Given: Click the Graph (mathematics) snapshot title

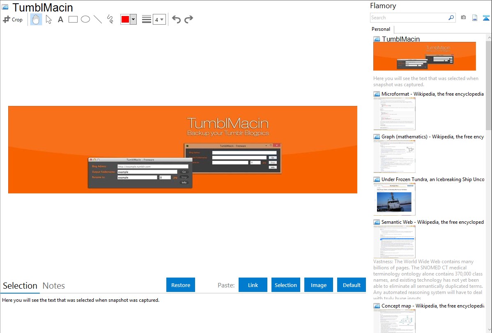Looking at the screenshot, I should point(432,137).
